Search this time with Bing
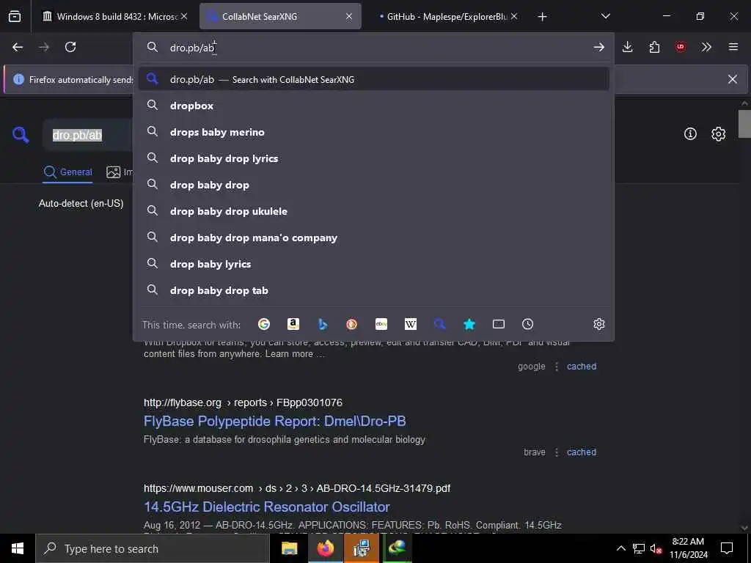This screenshot has width=751, height=563. tap(323, 324)
